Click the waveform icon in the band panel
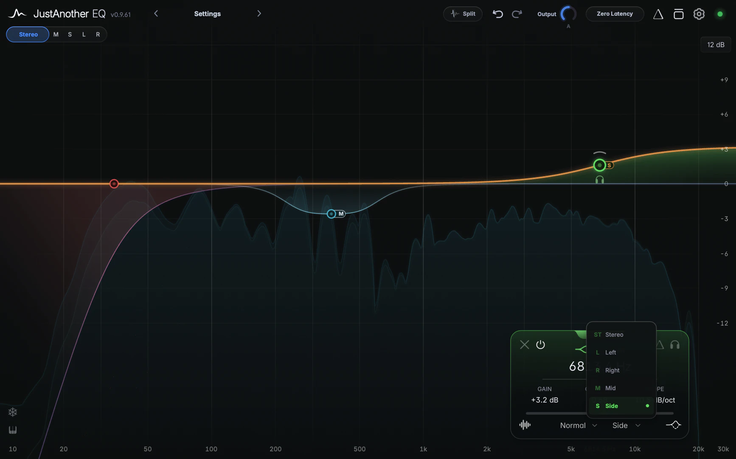This screenshot has height=459, width=736. coord(525,425)
